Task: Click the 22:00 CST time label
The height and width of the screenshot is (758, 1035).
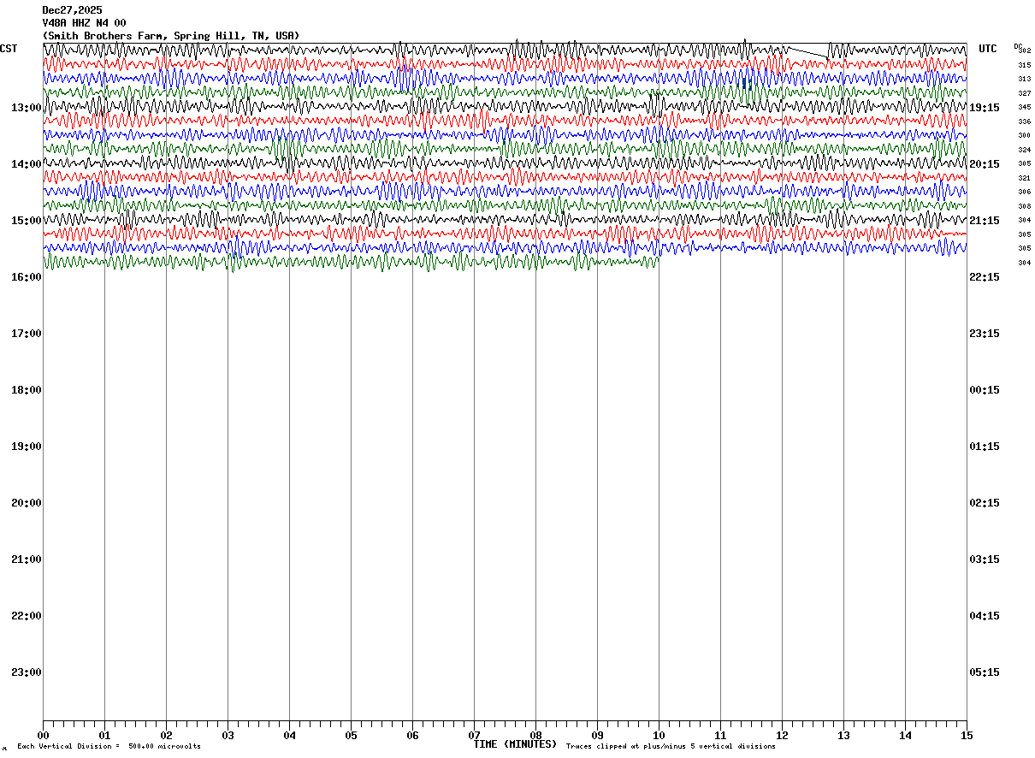Action: [27, 616]
